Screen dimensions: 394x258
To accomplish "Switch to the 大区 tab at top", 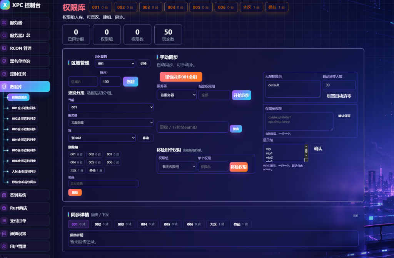I will pyautogui.click(x=251, y=7).
